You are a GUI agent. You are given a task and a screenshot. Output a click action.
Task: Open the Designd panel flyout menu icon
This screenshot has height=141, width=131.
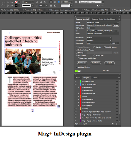(119, 19)
